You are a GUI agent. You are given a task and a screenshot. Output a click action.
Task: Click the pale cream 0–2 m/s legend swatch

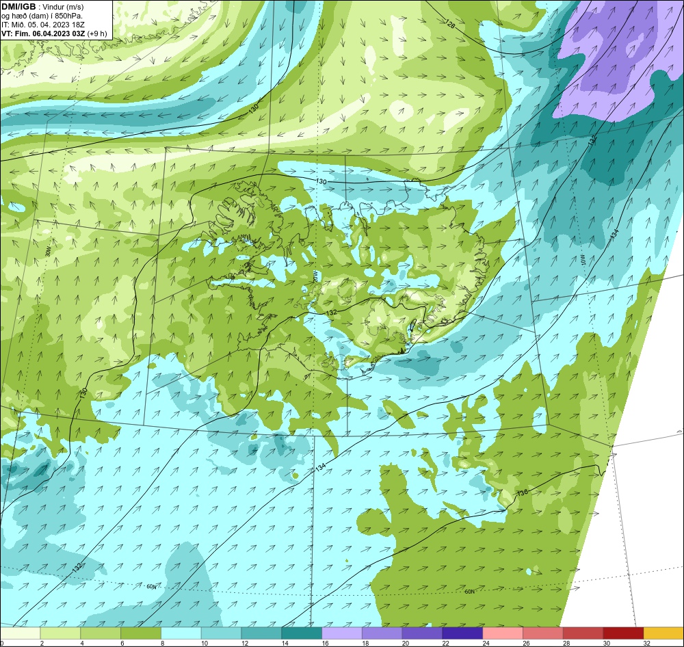(20, 633)
